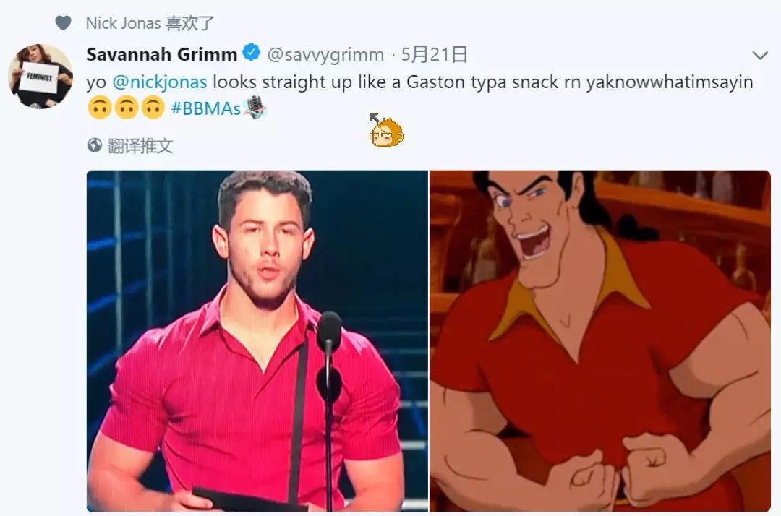Image resolution: width=781 pixels, height=516 pixels.
Task: Open the tweet photo of the man in the red shirt
Action: click(257, 341)
